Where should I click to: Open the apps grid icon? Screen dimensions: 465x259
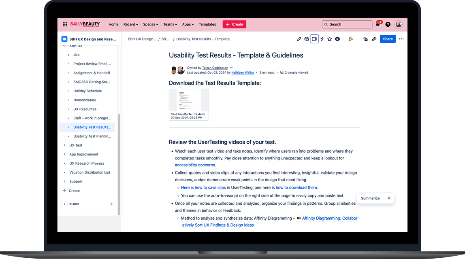[64, 24]
